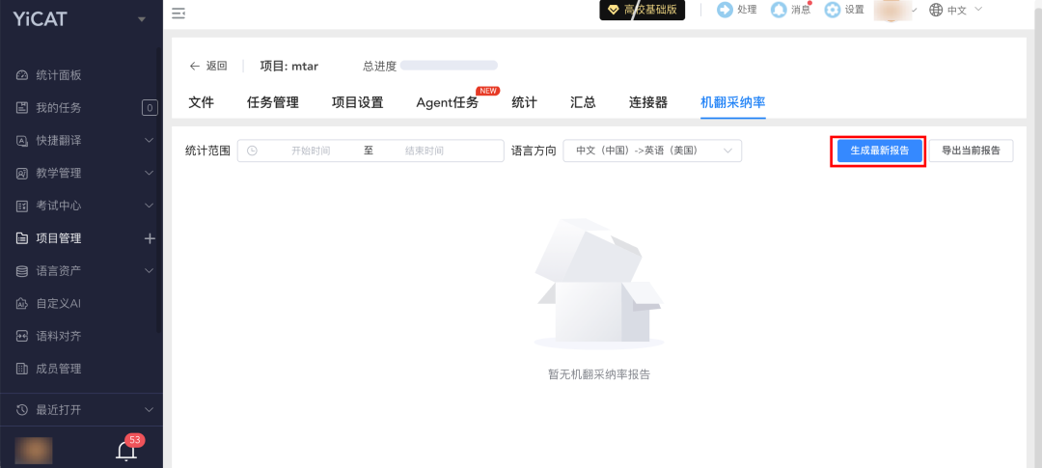
Task: Click the 生成最新报告 button
Action: pyautogui.click(x=880, y=151)
